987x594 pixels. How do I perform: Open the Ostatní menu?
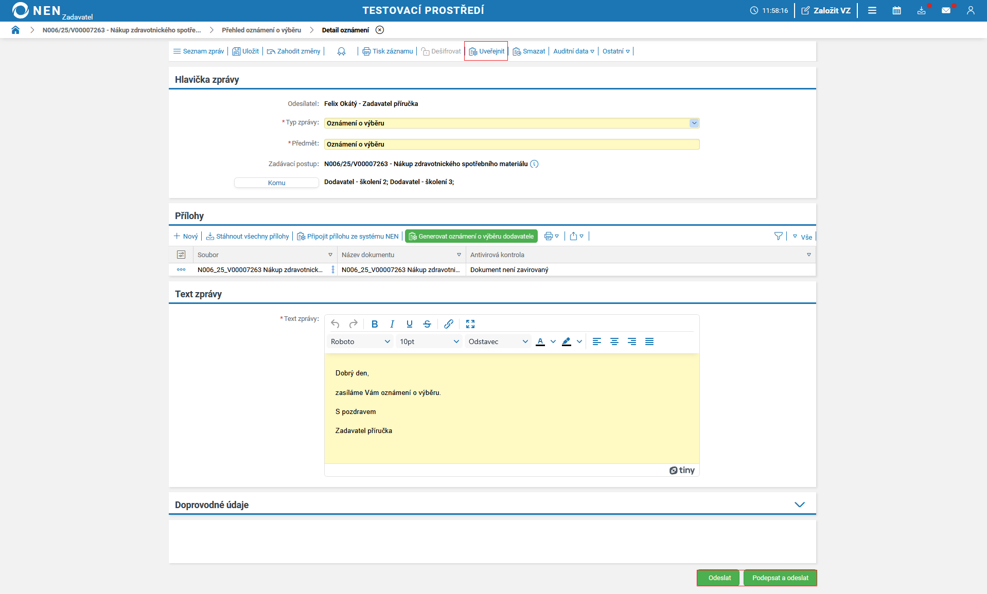click(x=616, y=51)
